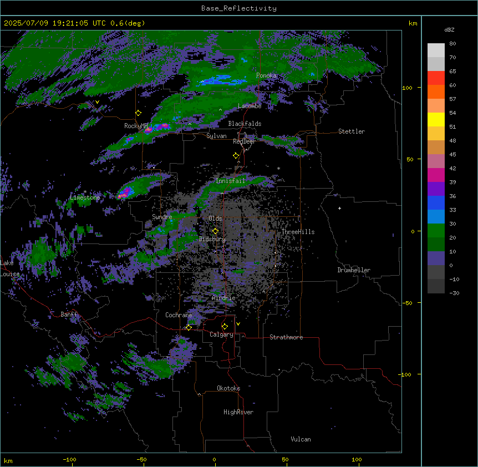478x467 pixels.
Task: Pick the light gray 65-70 dBZ swatch
Action: click(x=436, y=64)
